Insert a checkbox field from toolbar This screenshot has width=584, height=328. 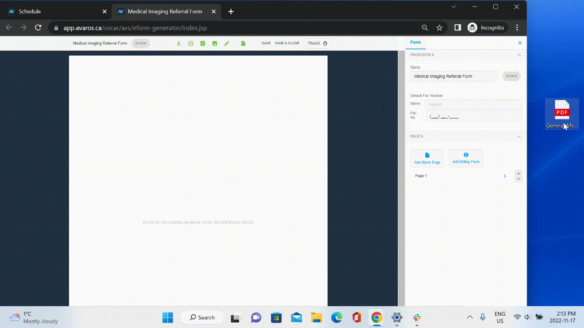[203, 43]
